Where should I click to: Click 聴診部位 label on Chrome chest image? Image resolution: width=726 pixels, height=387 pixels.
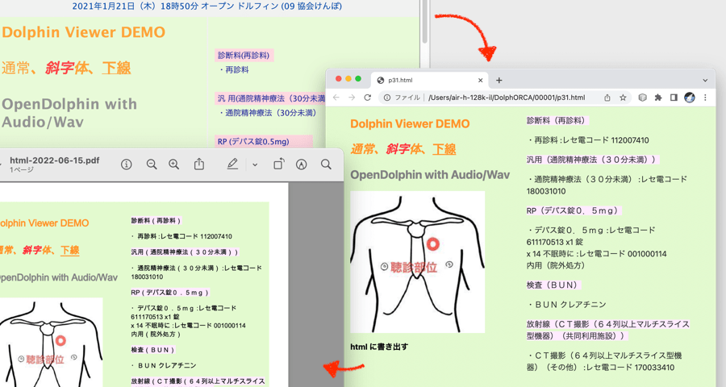pos(415,267)
